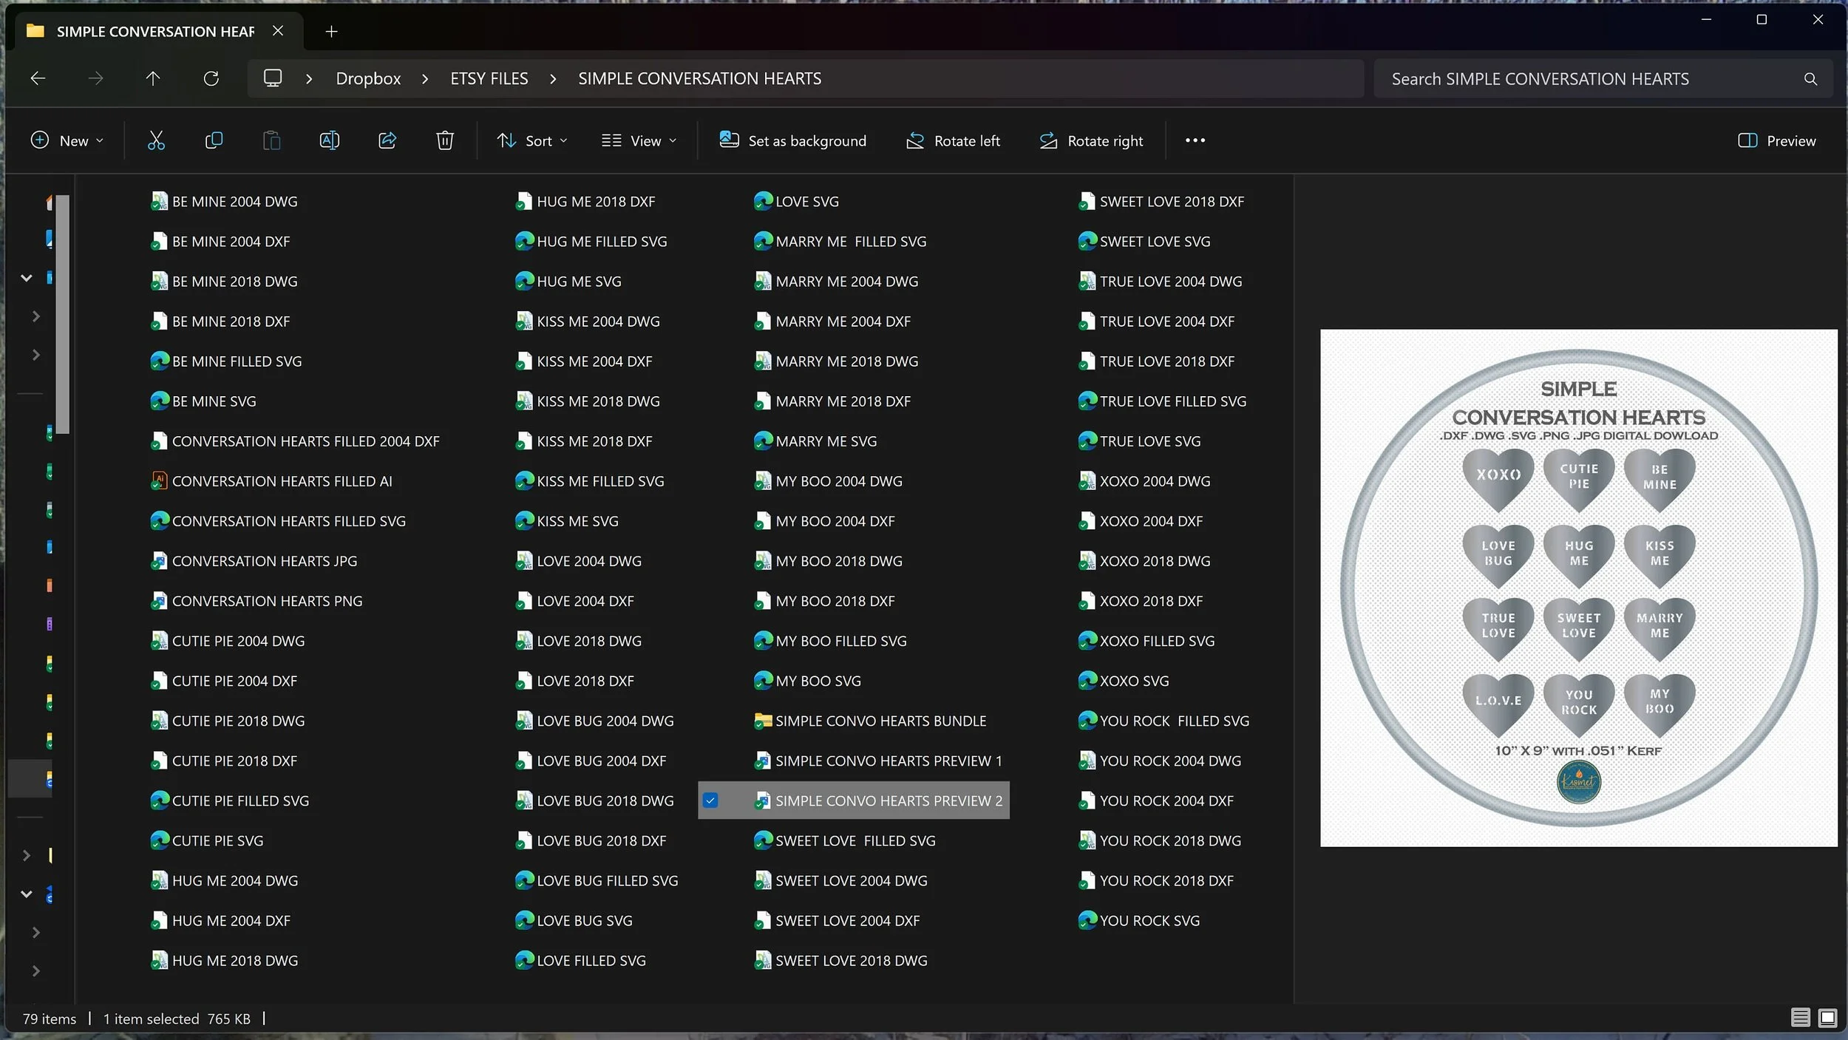Refresh the folder view
Screen dimensions: 1848x1040
click(x=211, y=78)
